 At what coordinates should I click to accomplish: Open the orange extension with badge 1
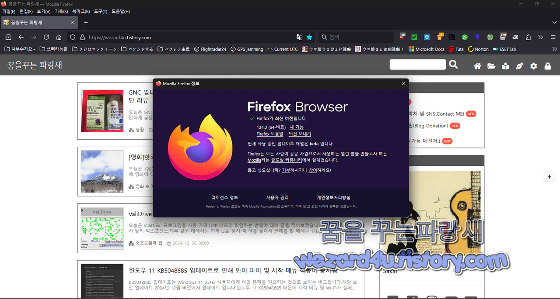coord(440,37)
